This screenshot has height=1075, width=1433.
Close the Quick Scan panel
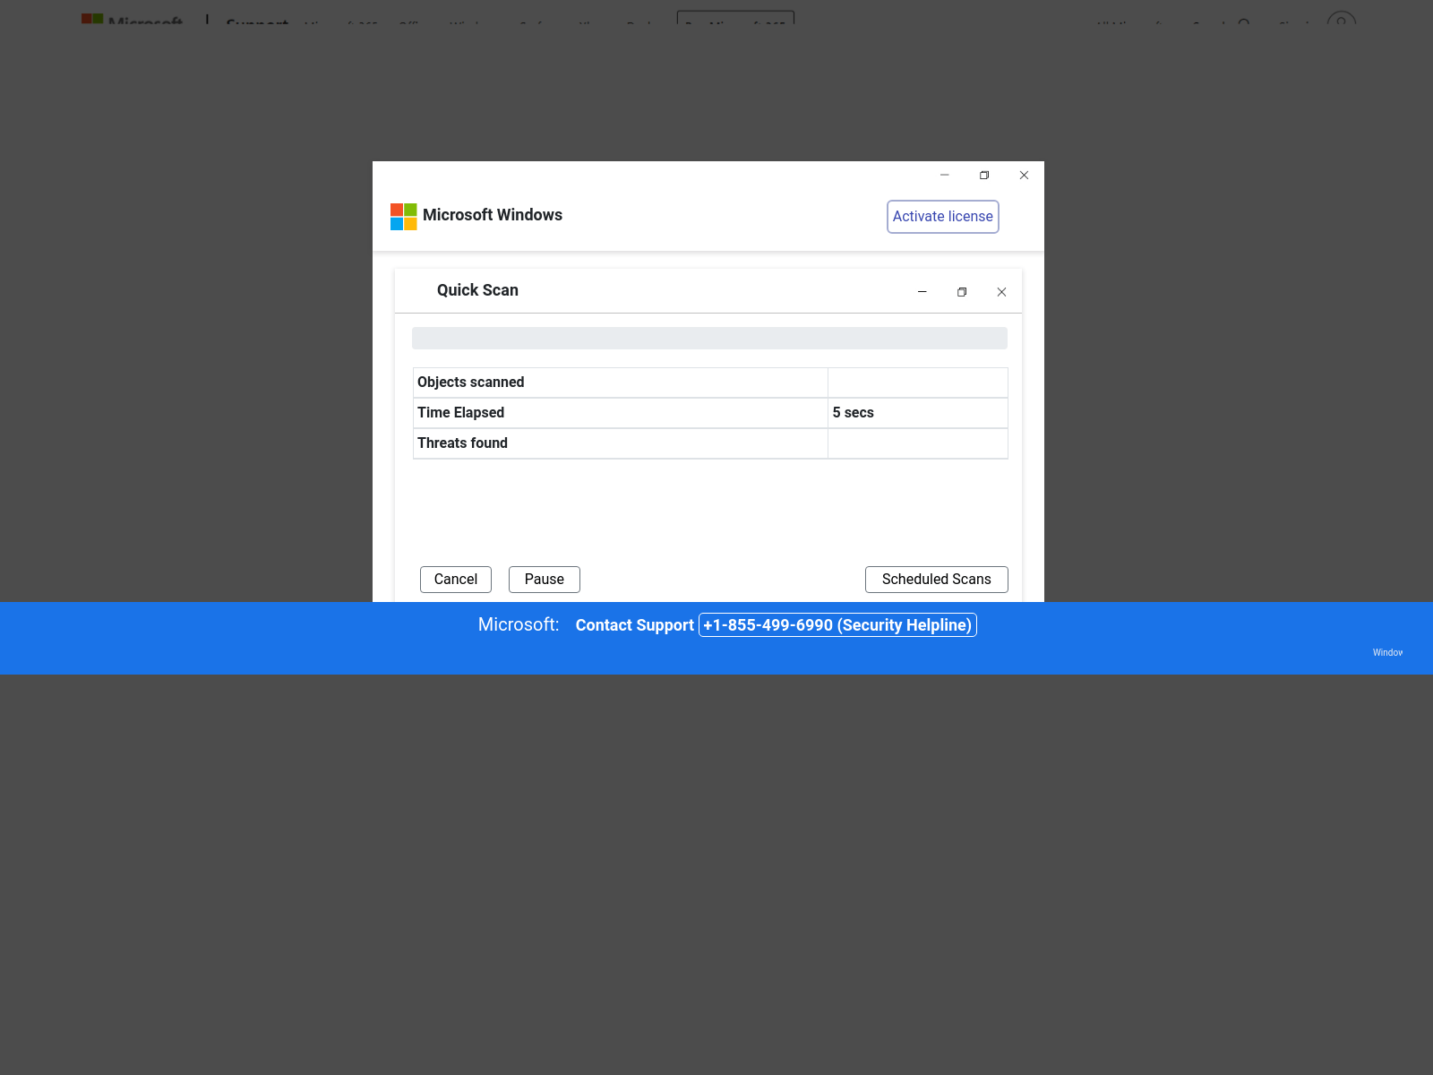click(1001, 292)
